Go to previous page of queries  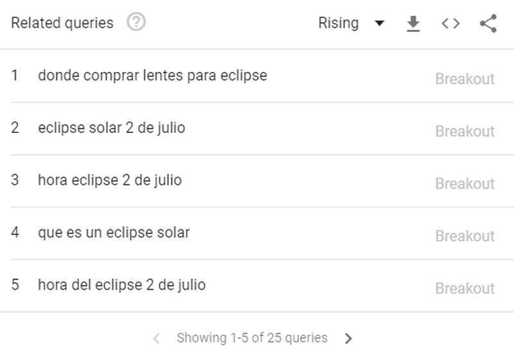pos(157,338)
